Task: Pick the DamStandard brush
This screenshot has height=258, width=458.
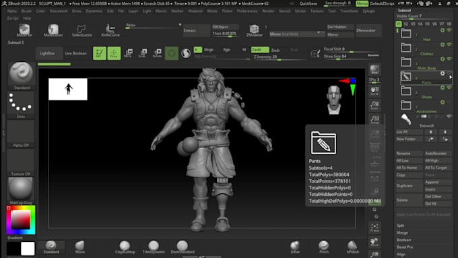Action: (x=183, y=247)
